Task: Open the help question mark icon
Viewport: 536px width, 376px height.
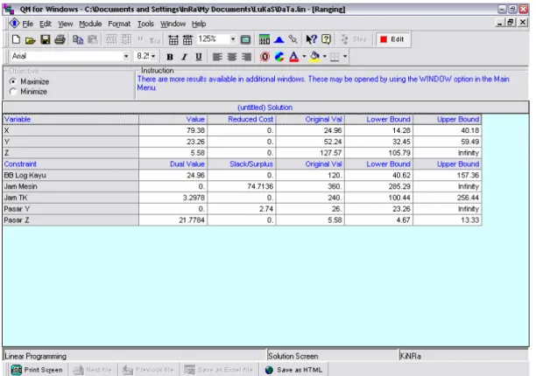Action: 327,39
